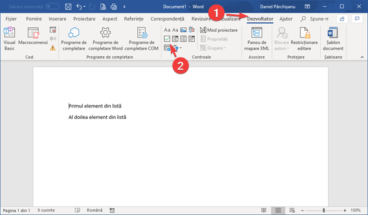The width and height of the screenshot is (368, 215).
Task: Click the Proprietăți button
Action: click(214, 39)
